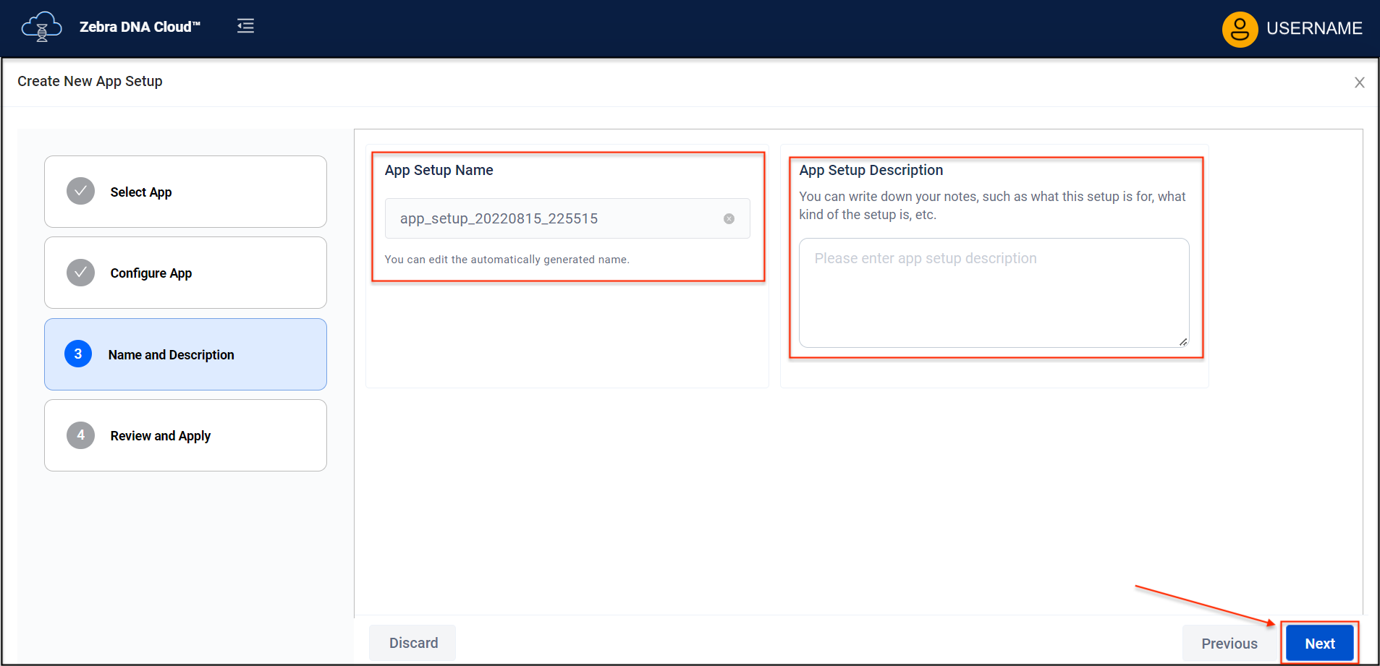
Task: Click the Zebra DNA Cloud logo icon
Action: pos(41,27)
